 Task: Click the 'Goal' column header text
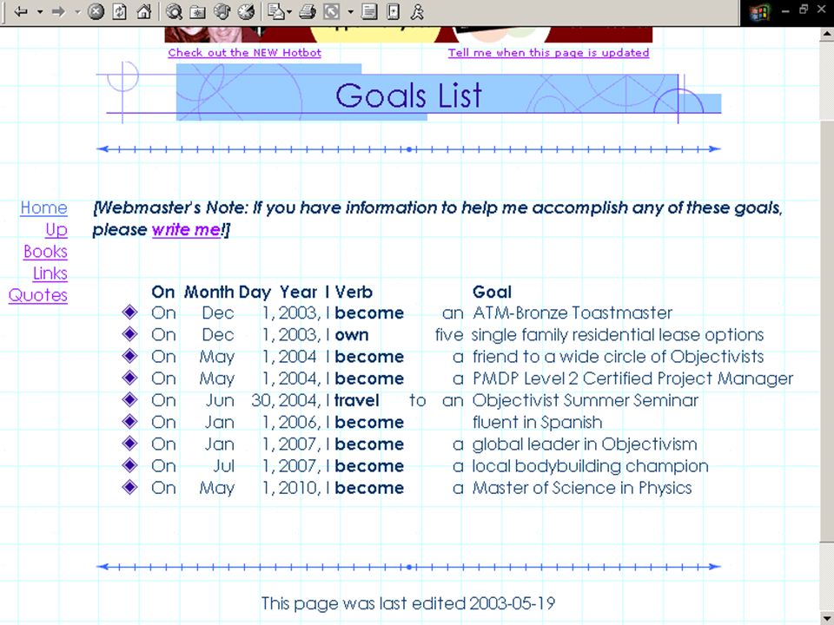pyautogui.click(x=492, y=292)
